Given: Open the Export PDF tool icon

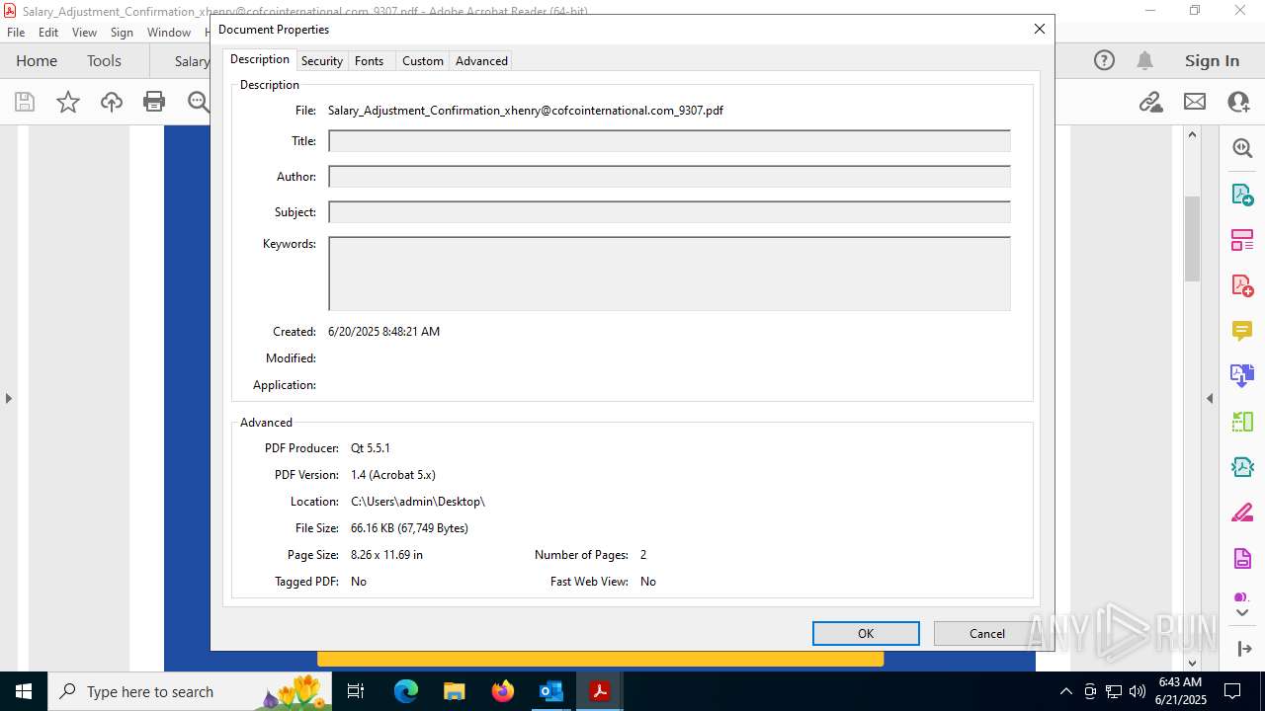Looking at the screenshot, I should point(1242,195).
